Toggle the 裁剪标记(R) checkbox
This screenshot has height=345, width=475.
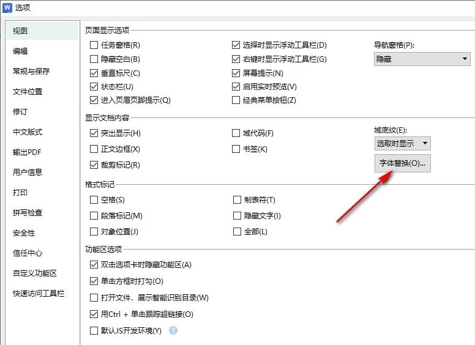(94, 165)
